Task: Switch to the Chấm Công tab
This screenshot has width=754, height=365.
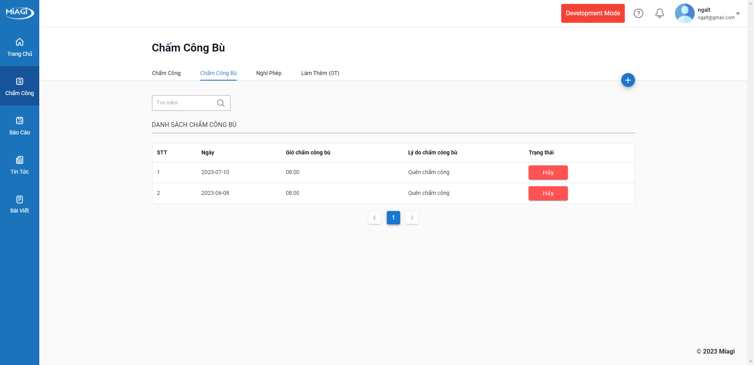Action: click(x=166, y=73)
